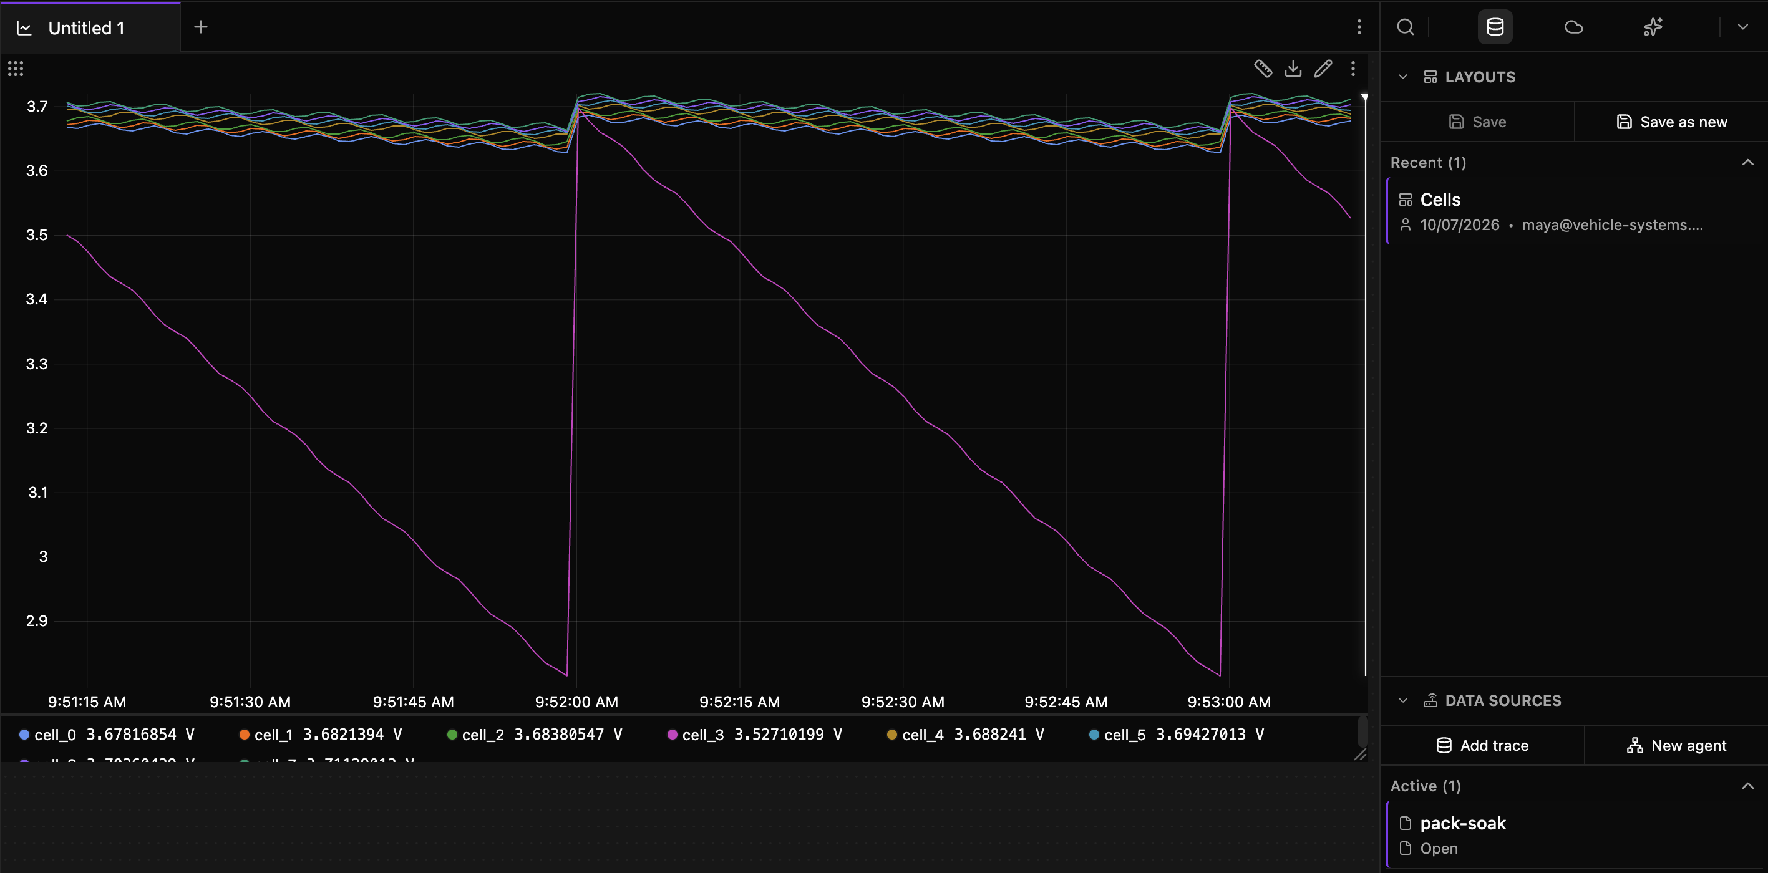
Task: Click the LAYOUTS section icon
Action: 1430,77
